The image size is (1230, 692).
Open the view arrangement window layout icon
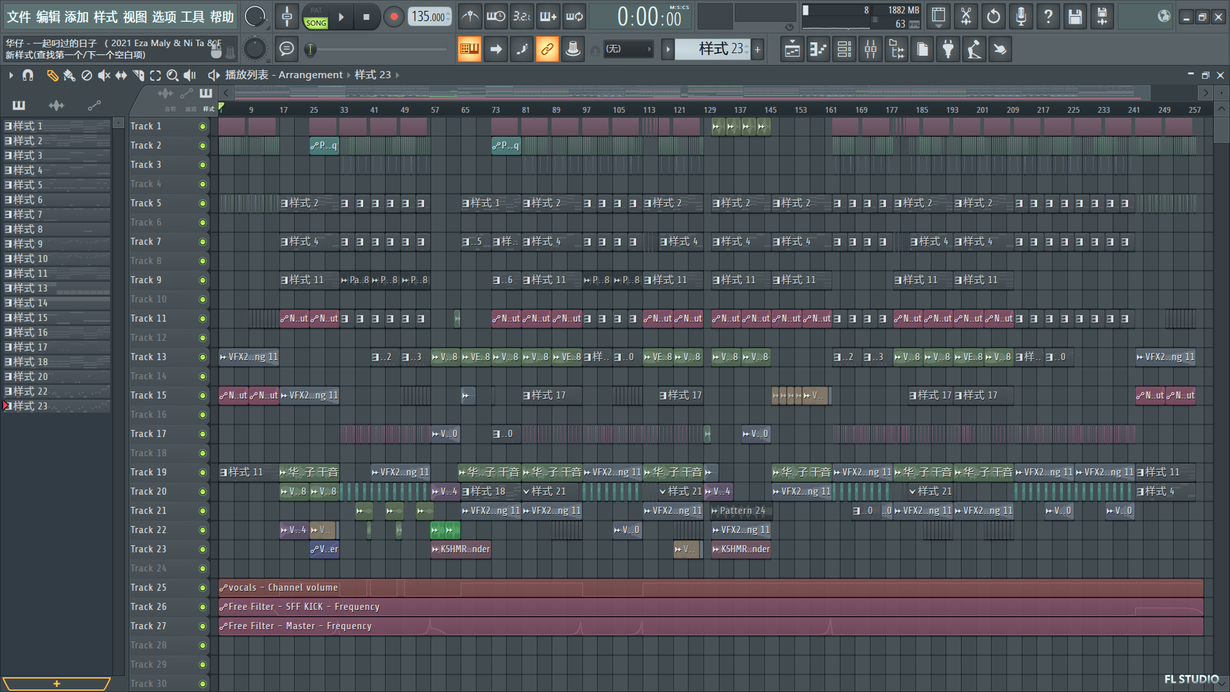(939, 17)
